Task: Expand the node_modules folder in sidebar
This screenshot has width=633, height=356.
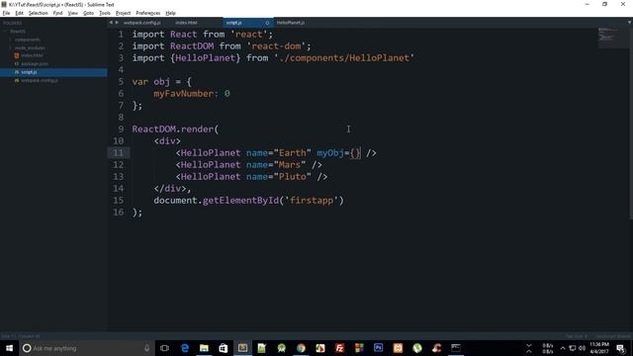Action: (x=11, y=47)
